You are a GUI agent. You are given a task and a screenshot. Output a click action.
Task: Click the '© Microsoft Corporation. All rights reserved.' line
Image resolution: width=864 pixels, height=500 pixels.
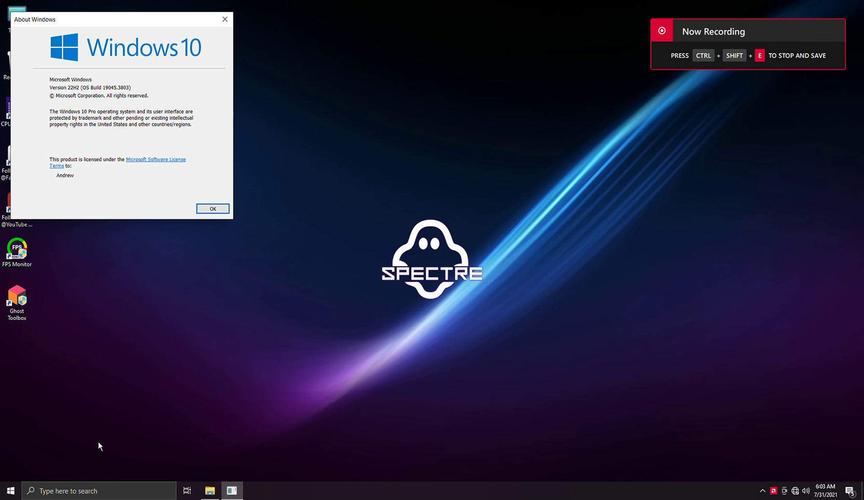(x=99, y=95)
